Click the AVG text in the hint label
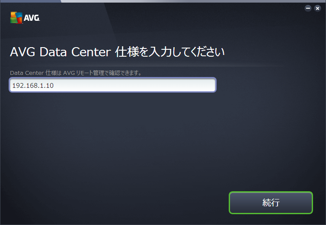 [69, 73]
